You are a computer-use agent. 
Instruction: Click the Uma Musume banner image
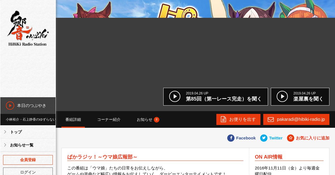195,9
